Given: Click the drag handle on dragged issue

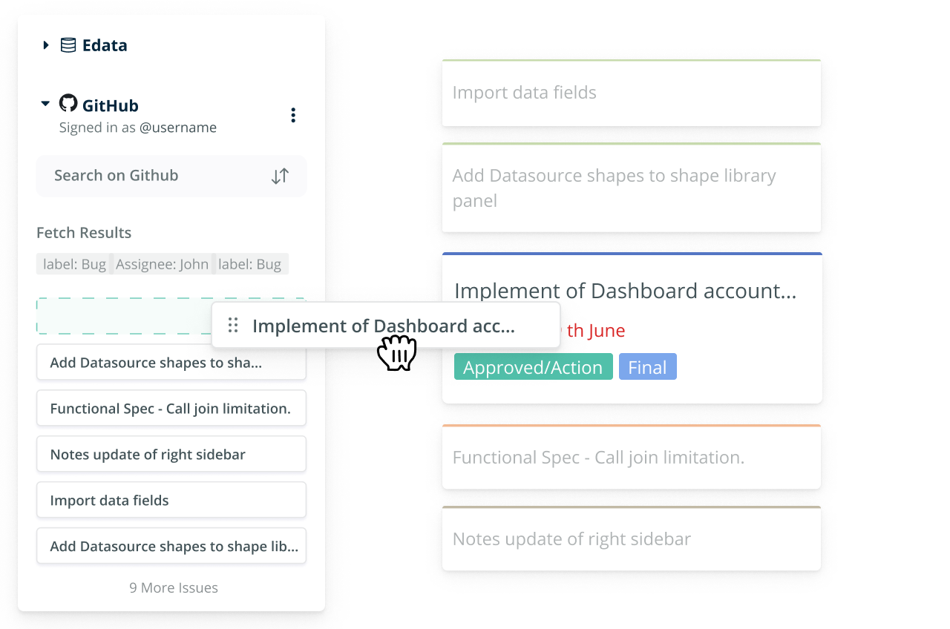Looking at the screenshot, I should [x=233, y=325].
